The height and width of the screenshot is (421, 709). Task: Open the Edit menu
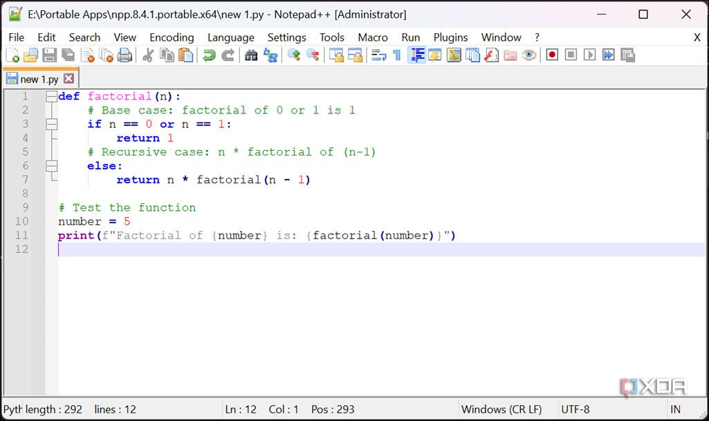point(46,37)
